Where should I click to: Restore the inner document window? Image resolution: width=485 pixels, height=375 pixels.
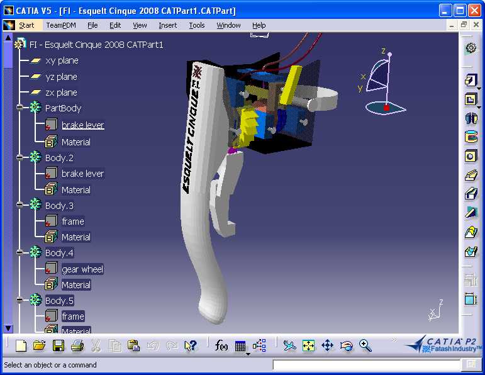click(464, 25)
